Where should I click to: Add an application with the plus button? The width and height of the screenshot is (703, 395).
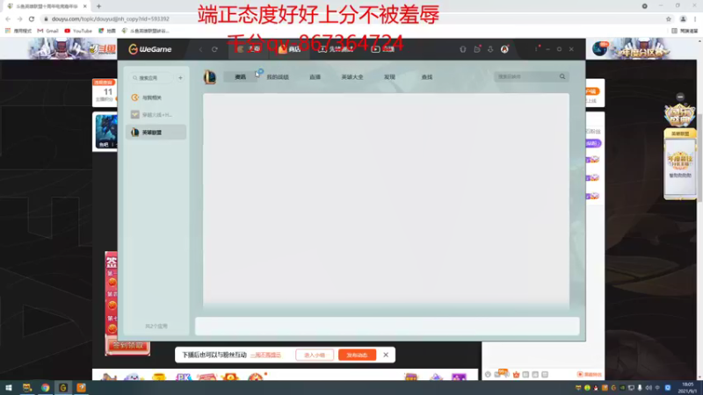pyautogui.click(x=180, y=78)
